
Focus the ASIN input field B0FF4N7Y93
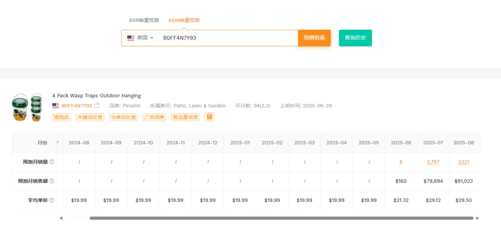tap(228, 38)
